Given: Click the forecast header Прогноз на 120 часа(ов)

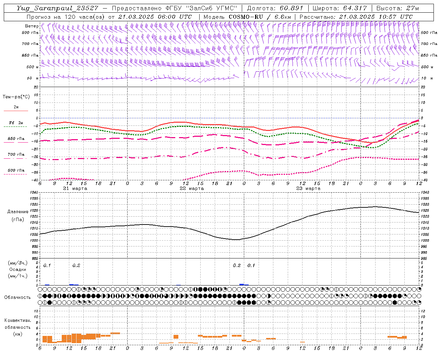Looking at the screenshot, I should pos(66,16).
